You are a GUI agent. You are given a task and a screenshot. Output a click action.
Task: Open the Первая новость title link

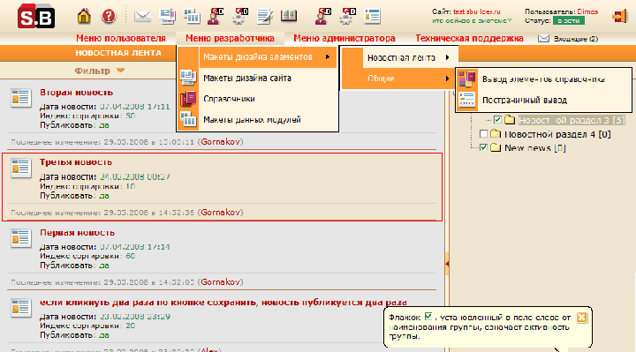(77, 233)
